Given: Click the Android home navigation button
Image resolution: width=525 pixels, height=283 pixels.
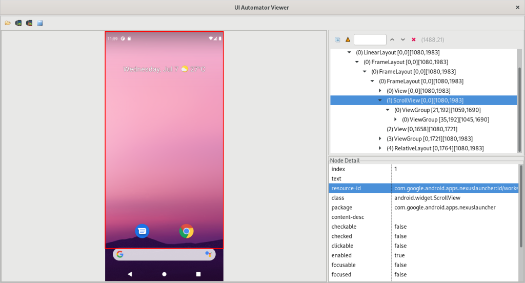Looking at the screenshot, I should [164, 274].
